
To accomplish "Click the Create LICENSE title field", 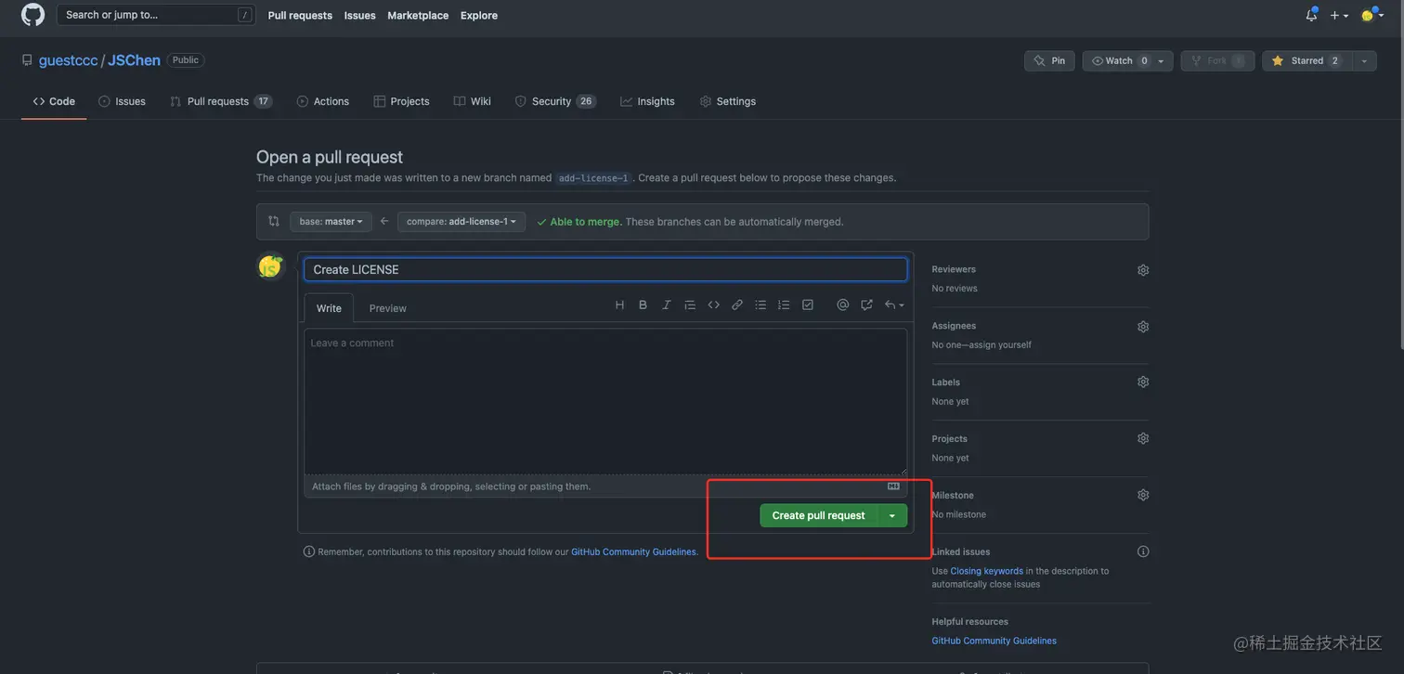I will (x=605, y=269).
